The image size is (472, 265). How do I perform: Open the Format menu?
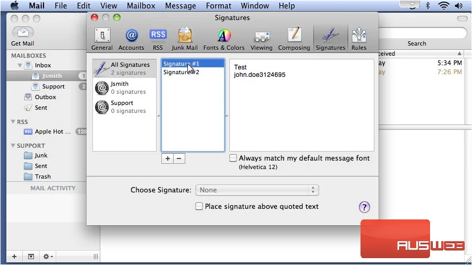(x=219, y=6)
